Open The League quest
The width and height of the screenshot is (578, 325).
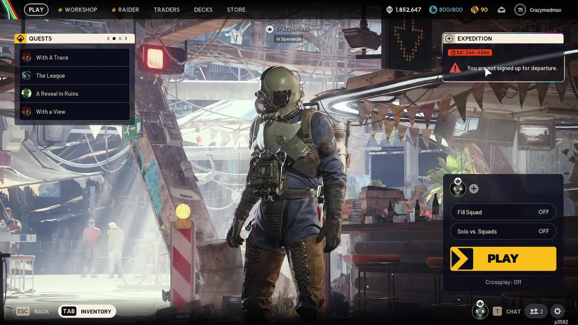pos(75,75)
